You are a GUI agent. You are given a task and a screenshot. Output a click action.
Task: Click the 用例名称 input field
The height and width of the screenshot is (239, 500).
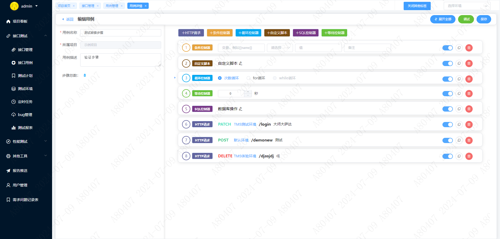point(121,33)
